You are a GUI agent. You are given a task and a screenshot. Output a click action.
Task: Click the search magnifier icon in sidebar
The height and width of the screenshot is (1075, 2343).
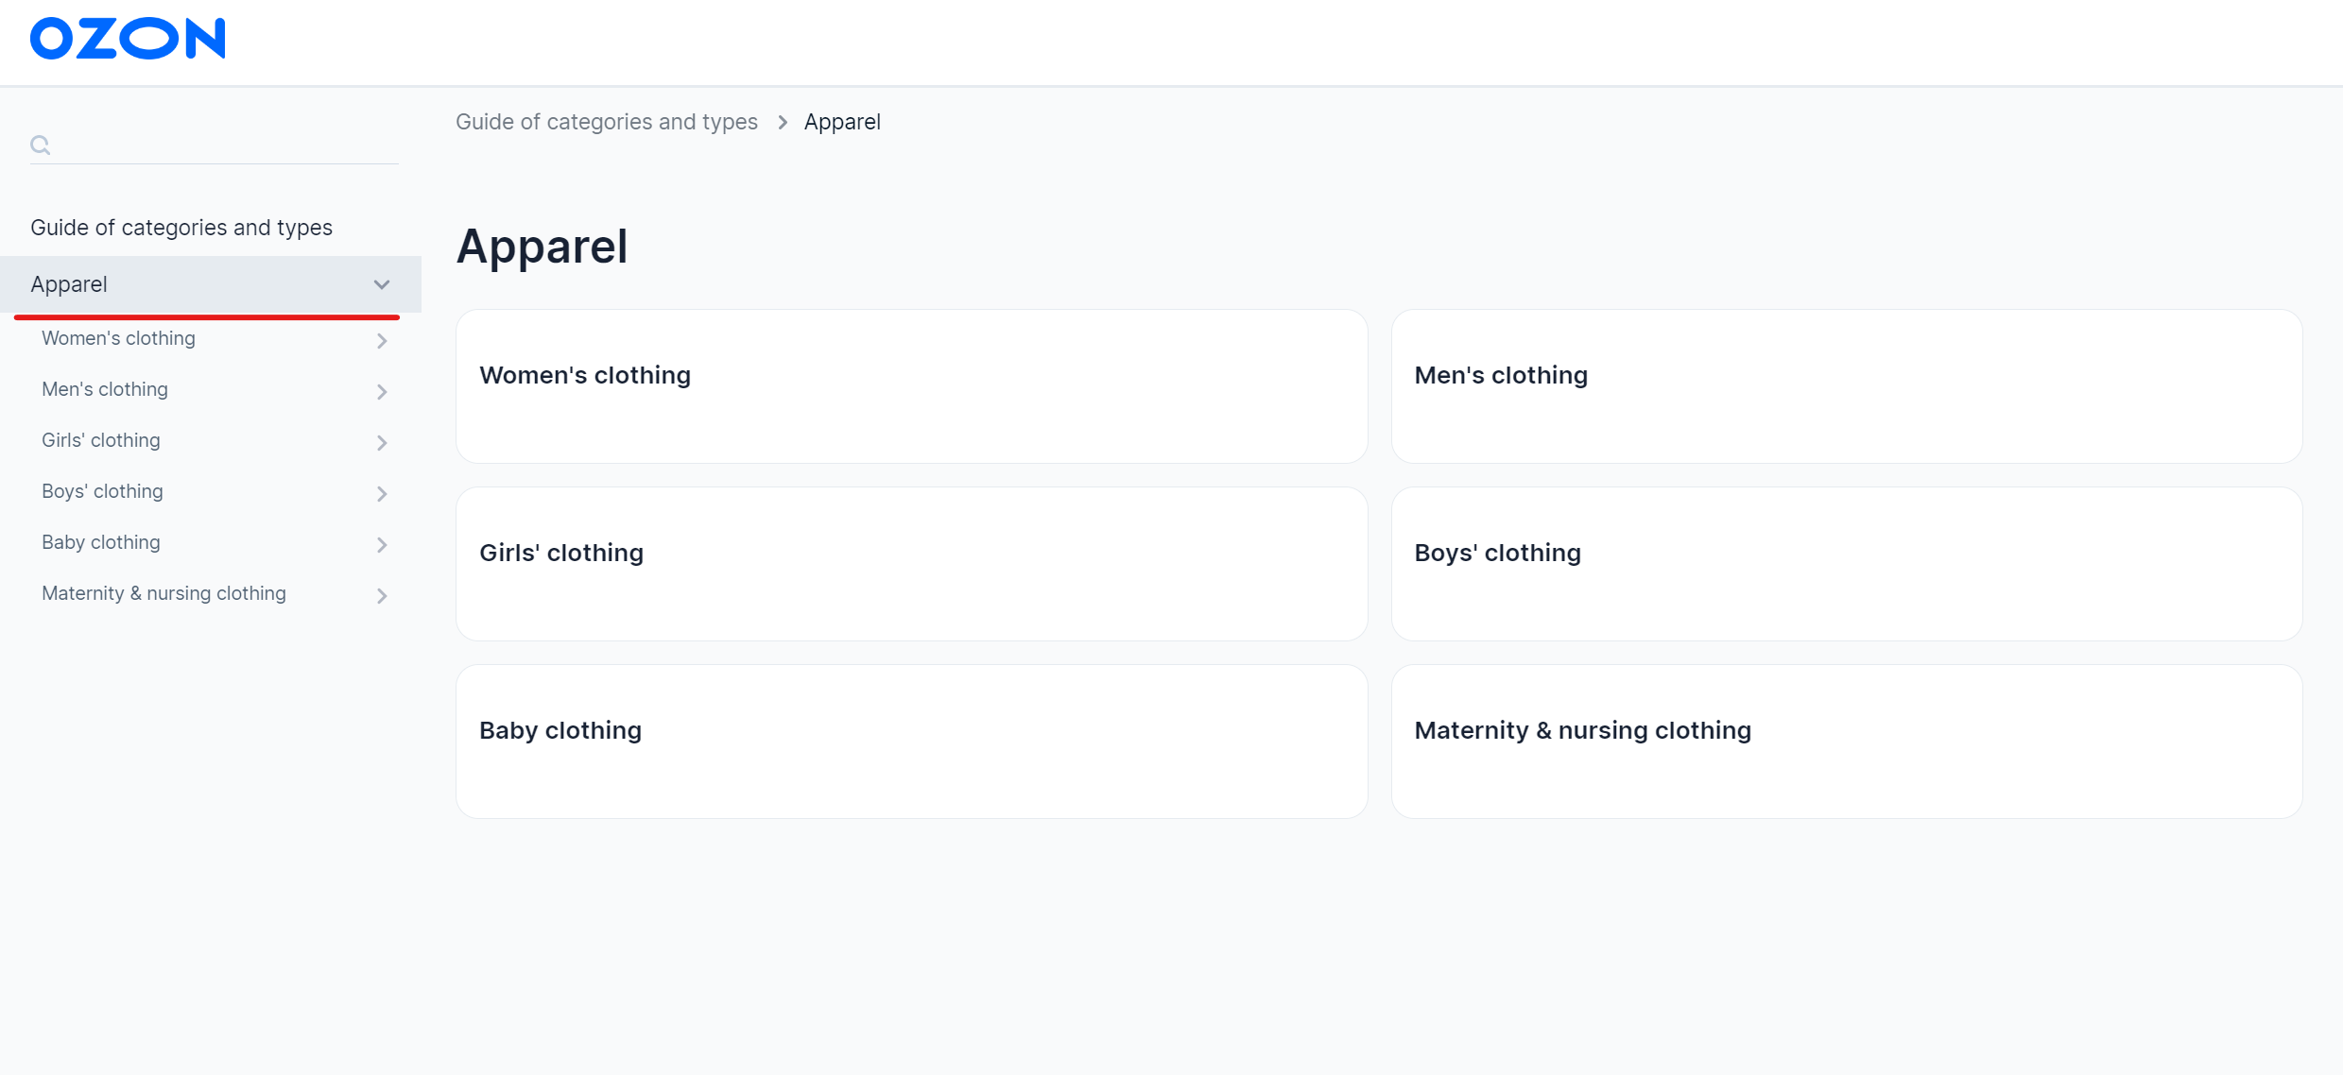[x=40, y=145]
